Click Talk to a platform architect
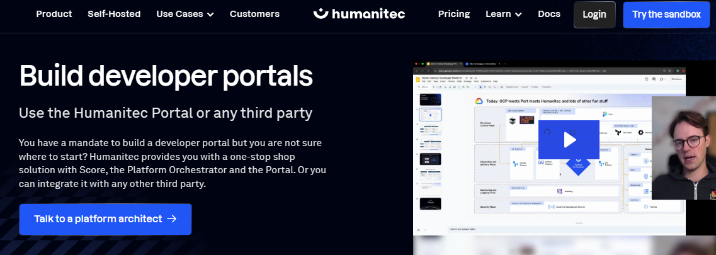 pyautogui.click(x=105, y=219)
